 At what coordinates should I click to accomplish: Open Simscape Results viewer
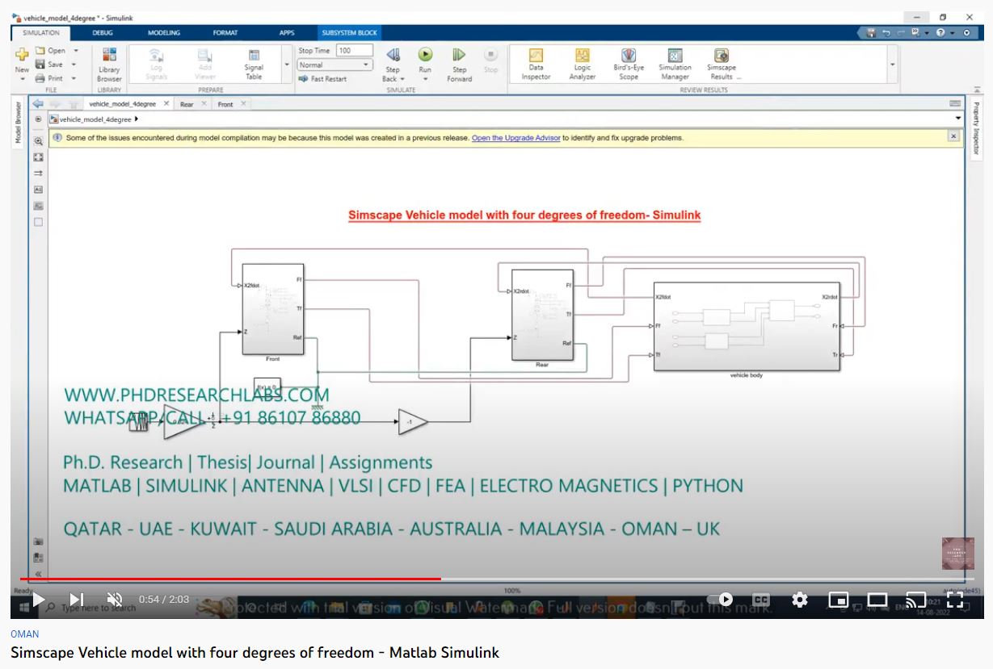click(721, 56)
